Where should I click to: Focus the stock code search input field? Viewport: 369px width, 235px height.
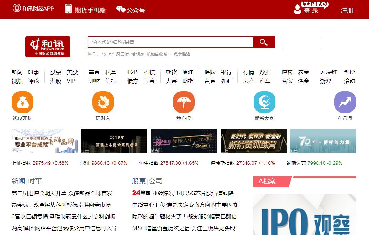(x=170, y=42)
